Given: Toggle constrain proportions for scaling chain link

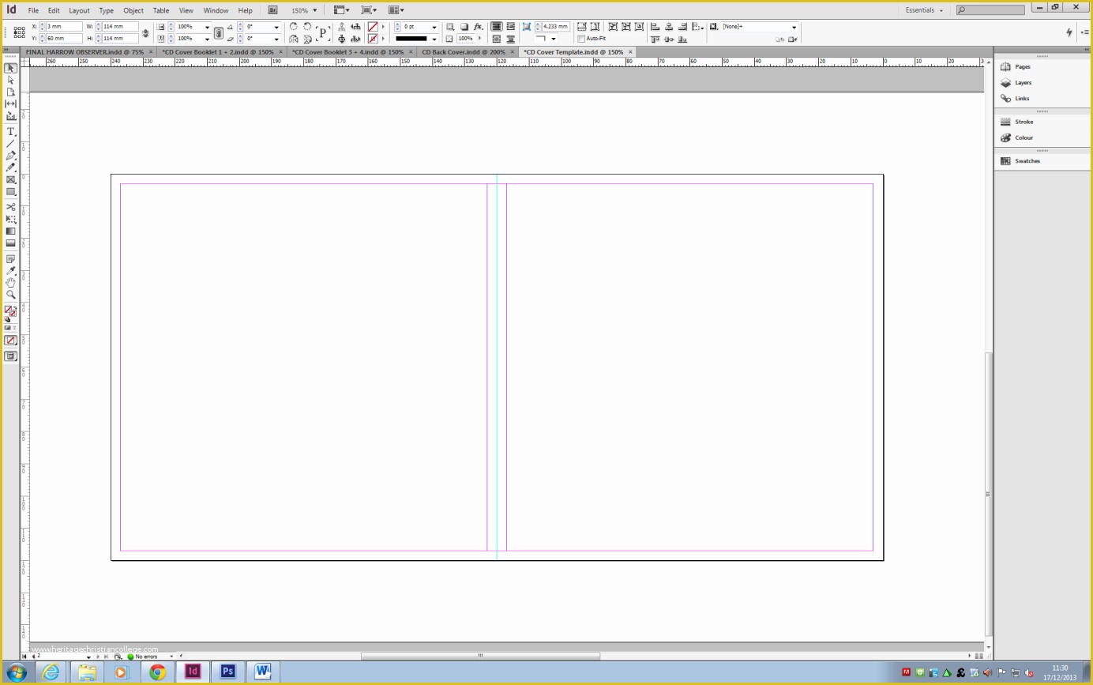Looking at the screenshot, I should tap(219, 33).
